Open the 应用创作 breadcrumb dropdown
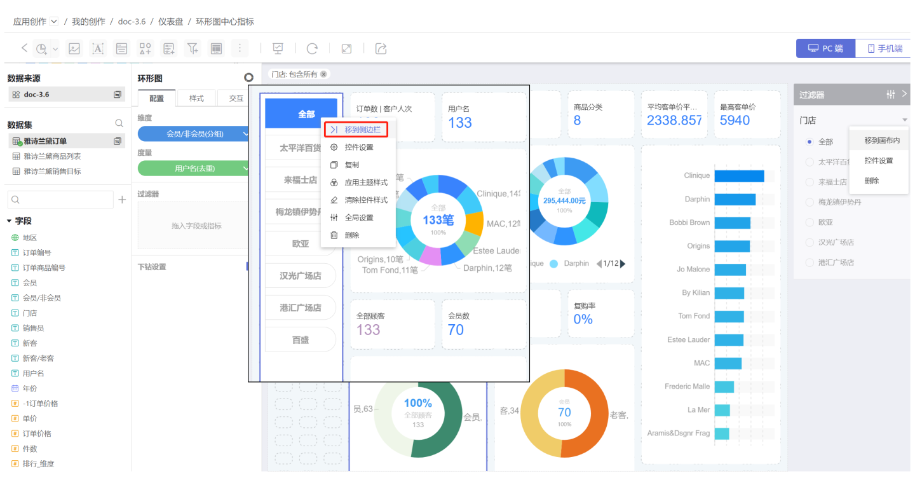Viewport: 915px width, 485px height. (54, 22)
